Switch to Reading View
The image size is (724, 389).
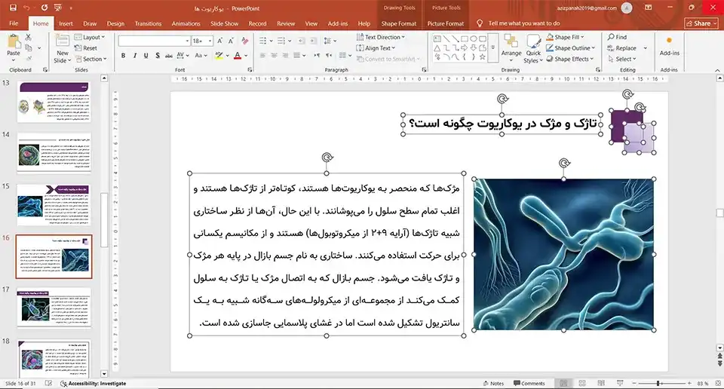601,384
